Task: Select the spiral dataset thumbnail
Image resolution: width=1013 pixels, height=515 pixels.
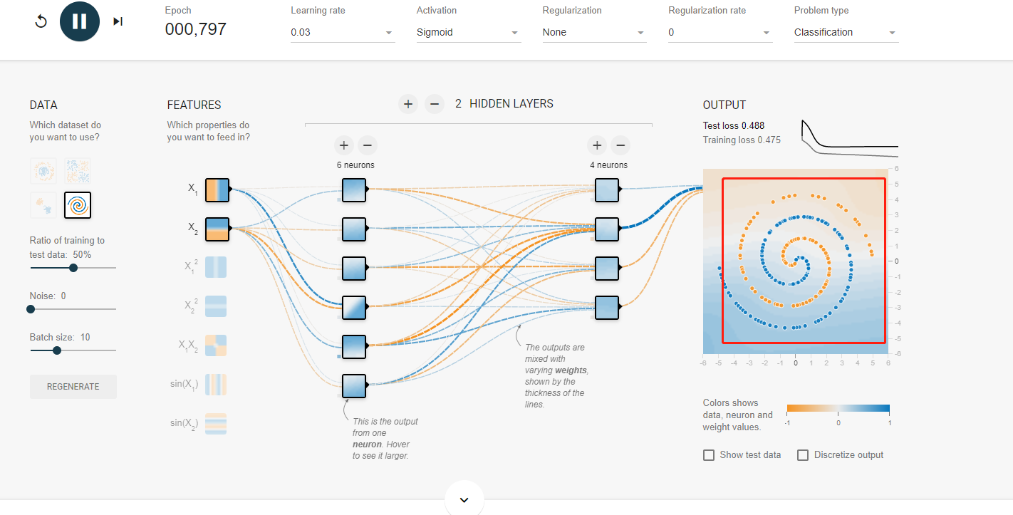Action: tap(78, 205)
